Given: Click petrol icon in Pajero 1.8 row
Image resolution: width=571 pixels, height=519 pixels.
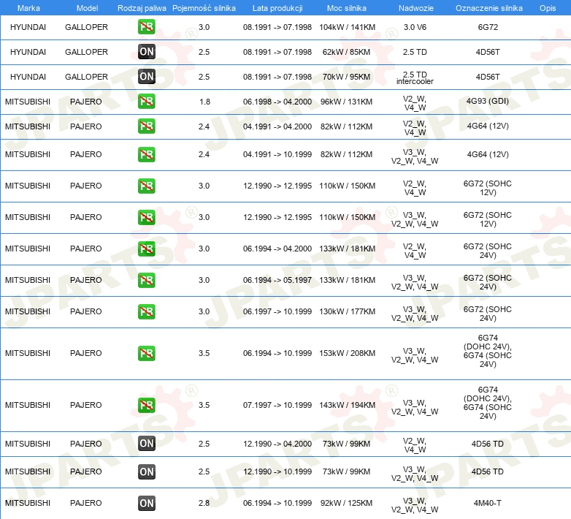Looking at the screenshot, I should [146, 102].
